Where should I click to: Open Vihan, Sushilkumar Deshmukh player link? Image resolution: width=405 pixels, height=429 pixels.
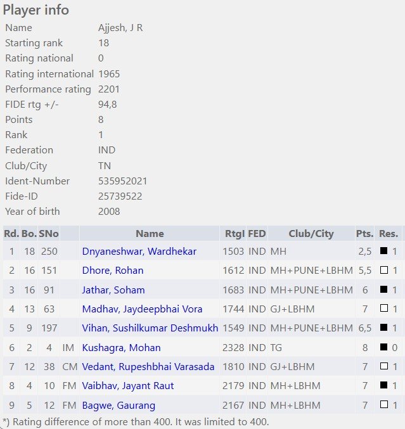tap(150, 328)
